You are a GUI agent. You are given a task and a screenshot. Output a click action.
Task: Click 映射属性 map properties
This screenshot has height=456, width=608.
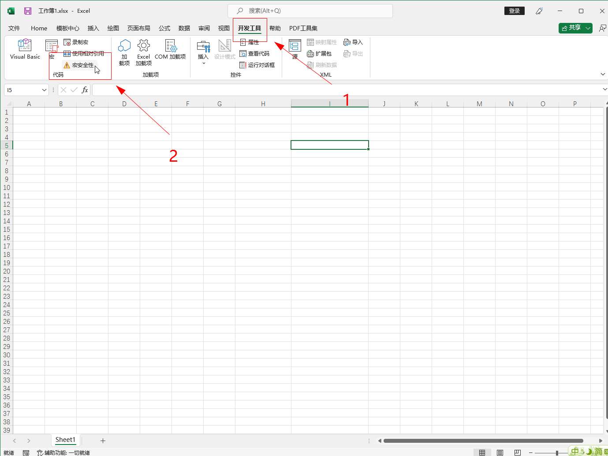coord(322,42)
